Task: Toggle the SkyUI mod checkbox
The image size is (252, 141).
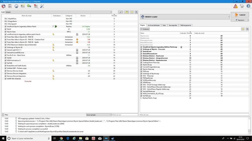Action: (x=5, y=29)
